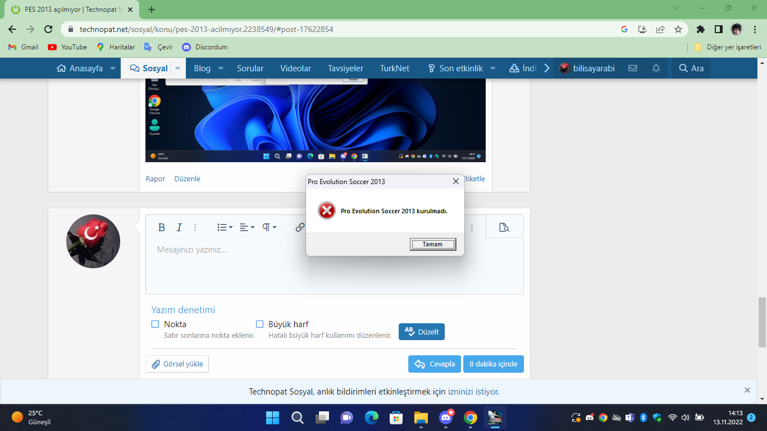The height and width of the screenshot is (431, 767).
Task: Open the paragraph format dropdown in the editor
Action: tap(270, 227)
